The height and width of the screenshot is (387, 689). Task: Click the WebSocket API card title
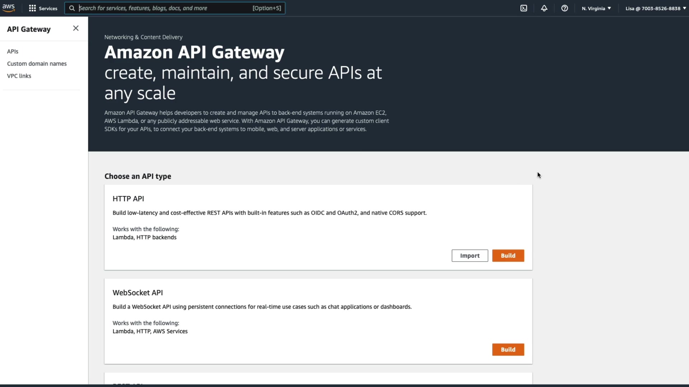[137, 292]
